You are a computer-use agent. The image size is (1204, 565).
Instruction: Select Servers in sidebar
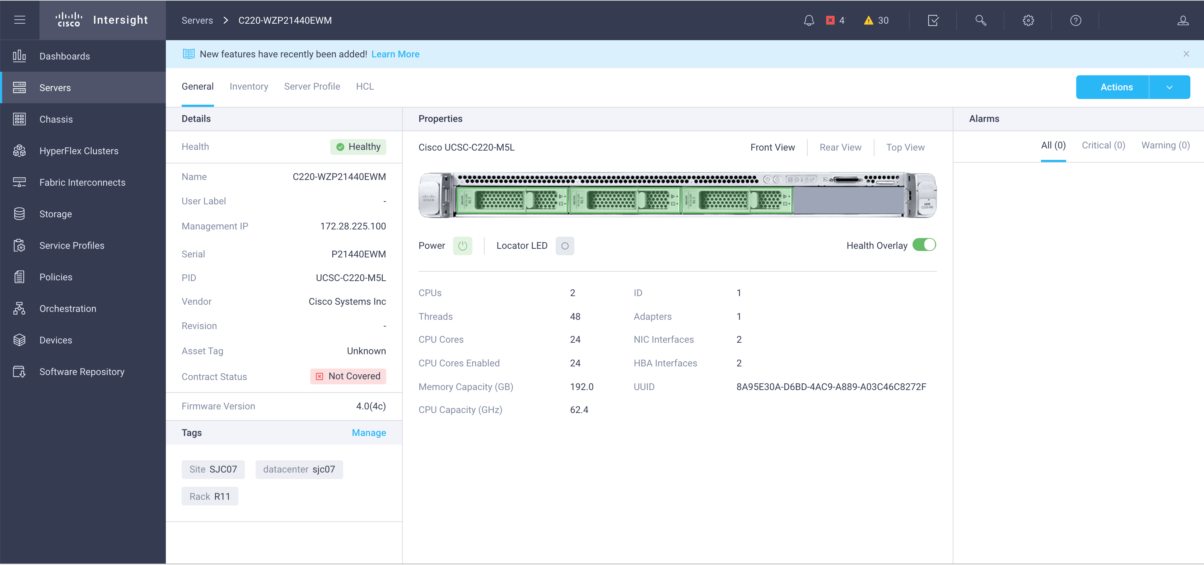[83, 88]
